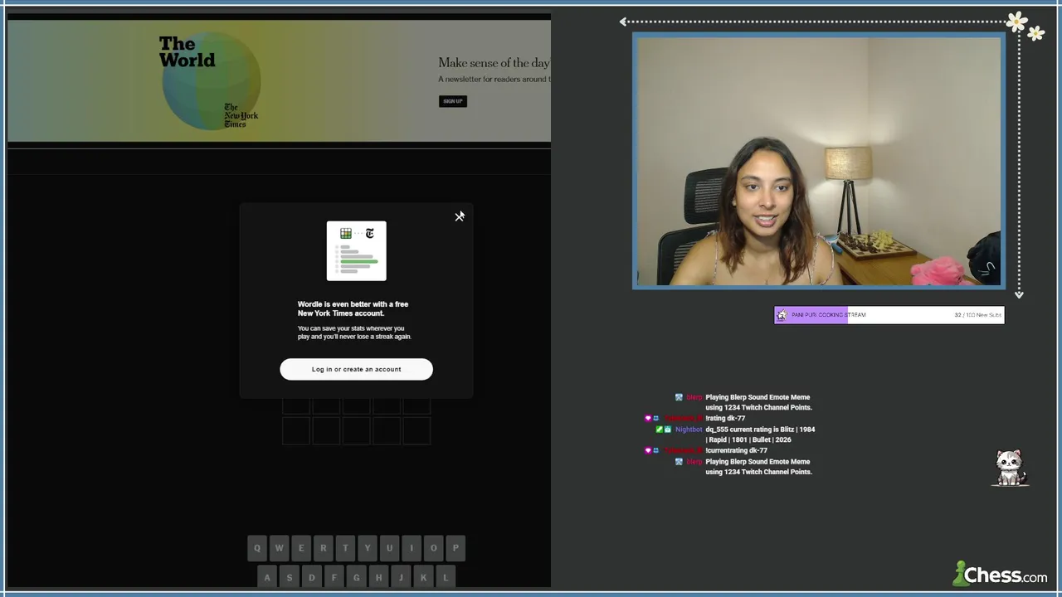Tap the W key on Wordle keyboard
This screenshot has width=1062, height=597.
(x=279, y=548)
